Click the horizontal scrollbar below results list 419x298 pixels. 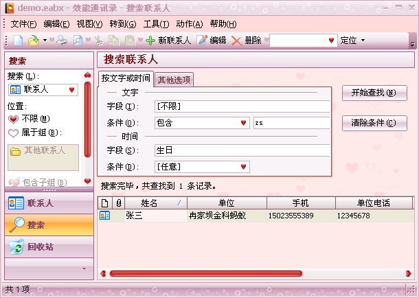tap(254, 273)
